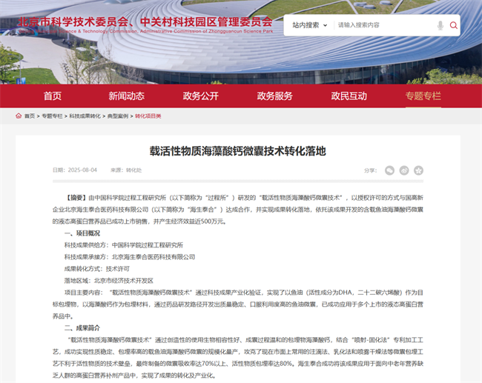Go to 首页 breadcrumb link
Image resolution: width=482 pixels, height=383 pixels.
(30, 116)
